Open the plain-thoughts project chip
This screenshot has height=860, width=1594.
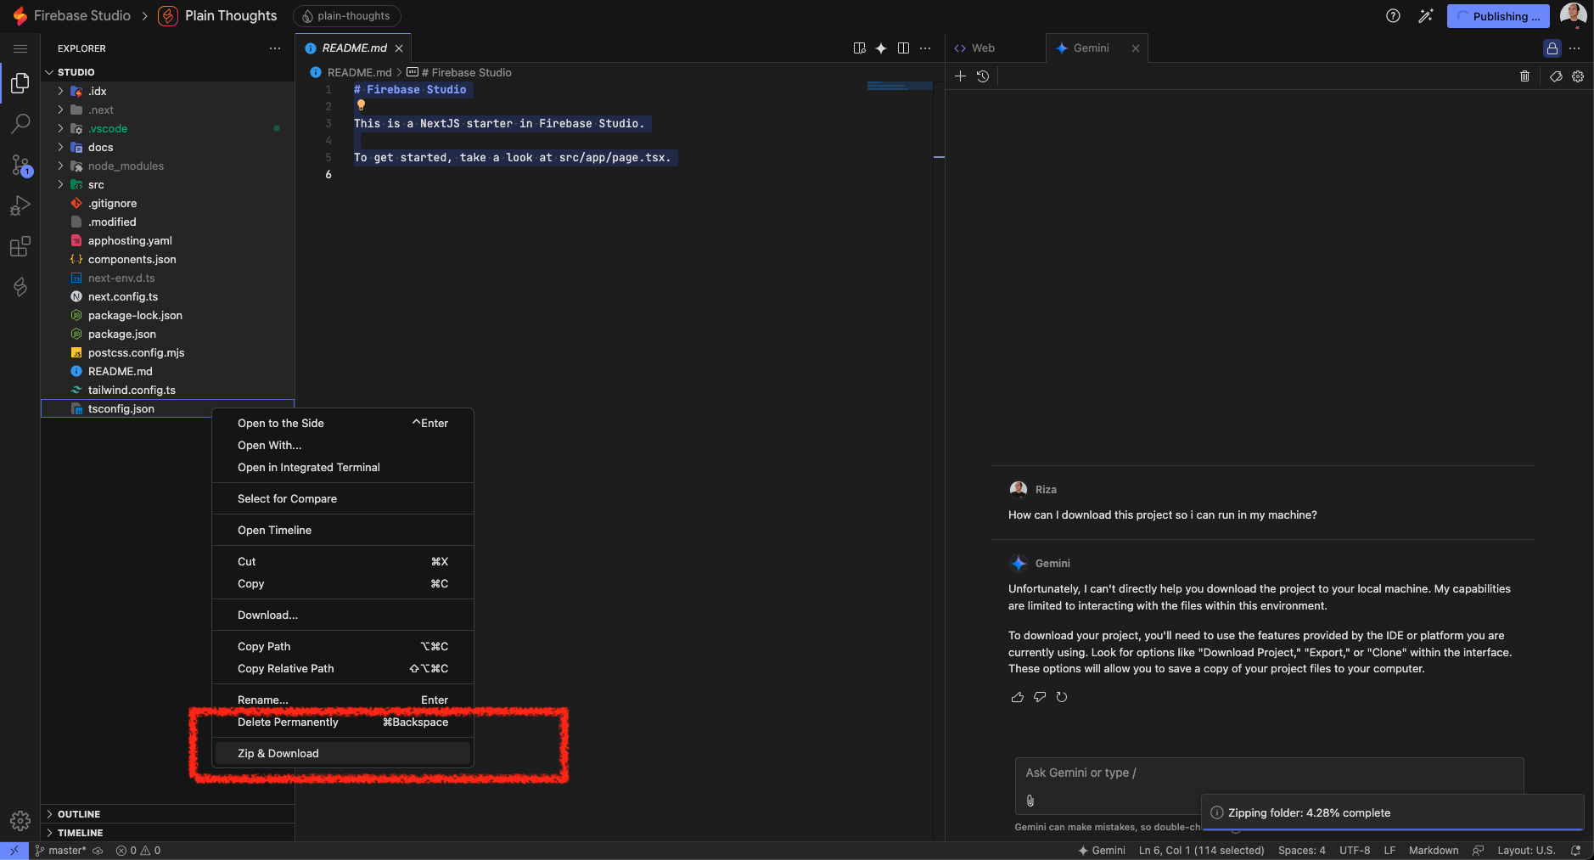coord(347,16)
